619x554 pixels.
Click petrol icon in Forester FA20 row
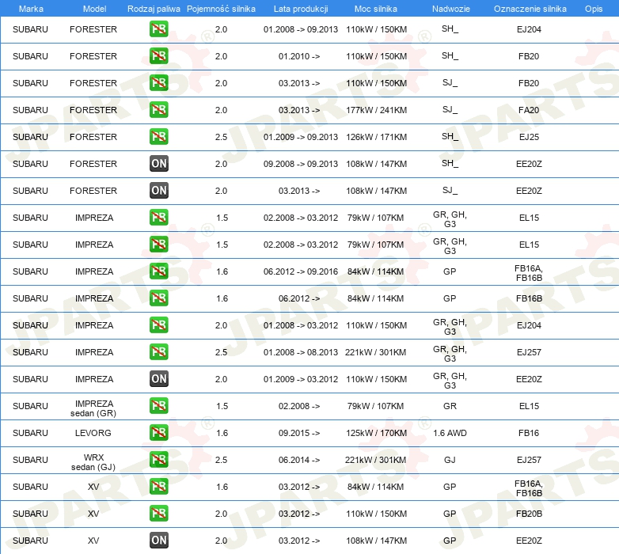(158, 110)
